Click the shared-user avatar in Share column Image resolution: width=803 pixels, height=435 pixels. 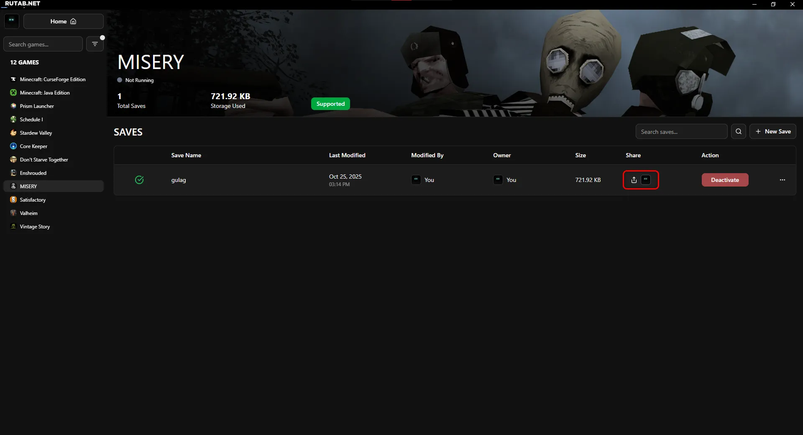646,180
